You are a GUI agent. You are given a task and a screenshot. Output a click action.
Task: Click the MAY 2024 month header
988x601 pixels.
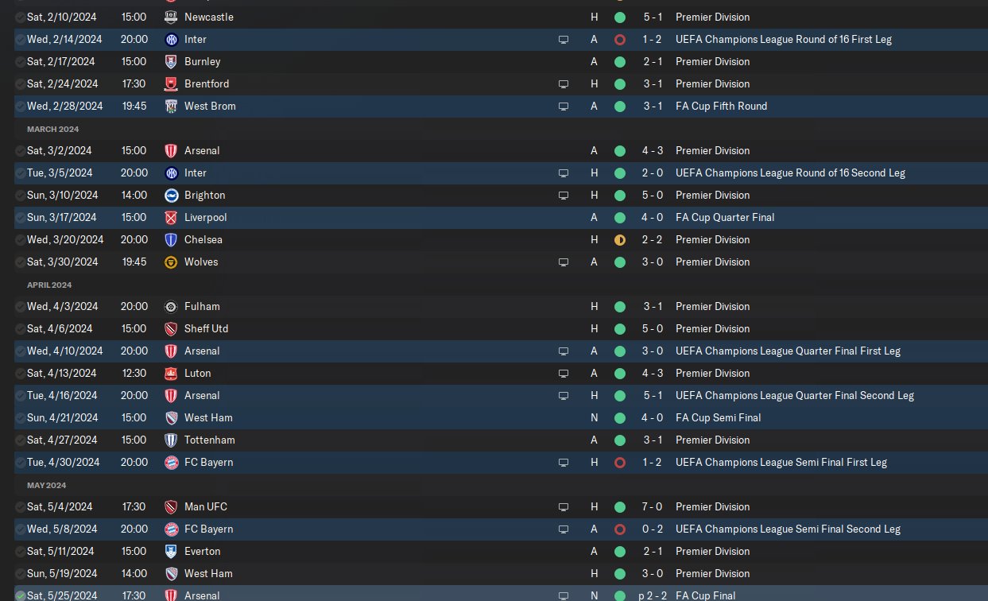coord(46,485)
